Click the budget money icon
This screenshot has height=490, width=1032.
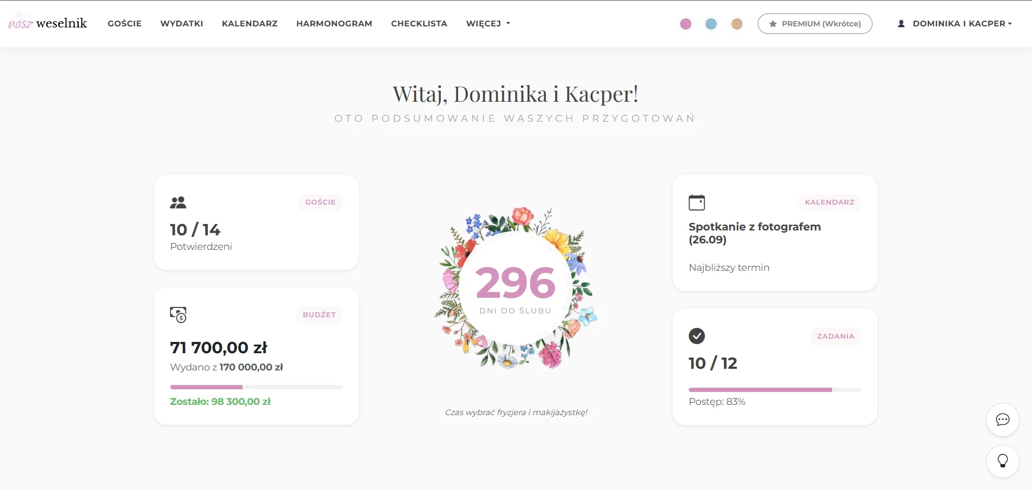click(178, 314)
